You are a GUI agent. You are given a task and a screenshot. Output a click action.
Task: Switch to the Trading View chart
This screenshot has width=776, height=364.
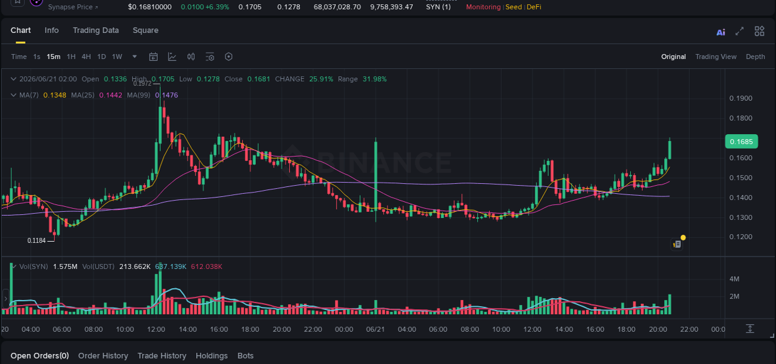click(x=716, y=57)
